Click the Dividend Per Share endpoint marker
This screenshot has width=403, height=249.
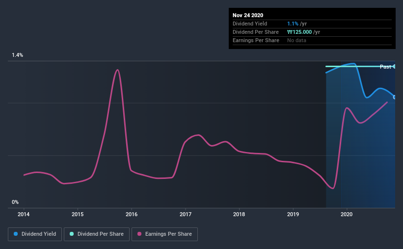click(x=394, y=66)
